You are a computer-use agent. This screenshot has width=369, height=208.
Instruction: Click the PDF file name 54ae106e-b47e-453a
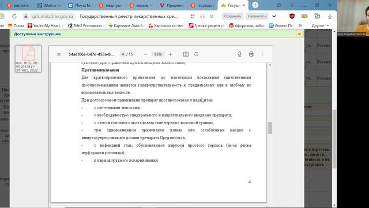point(91,54)
